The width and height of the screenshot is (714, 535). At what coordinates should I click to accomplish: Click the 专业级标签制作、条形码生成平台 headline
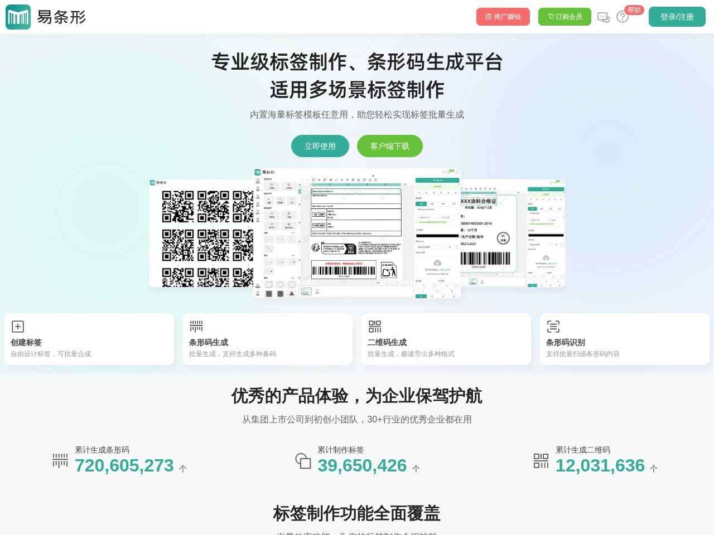pos(357,62)
